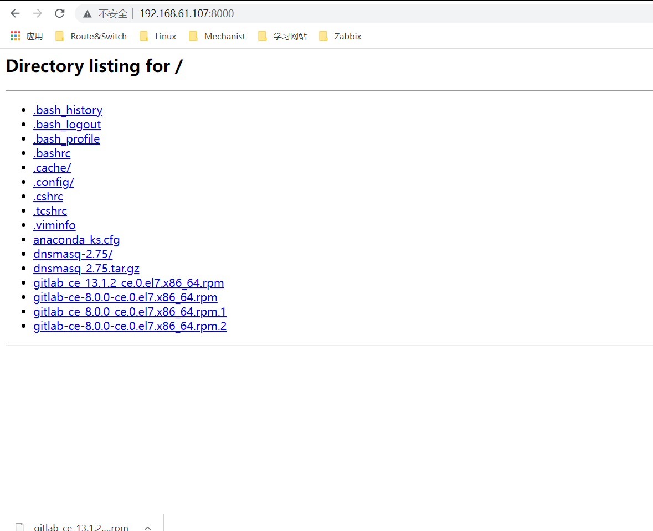This screenshot has height=531, width=653.
Task: Click the browser back navigation arrow
Action: (15, 13)
